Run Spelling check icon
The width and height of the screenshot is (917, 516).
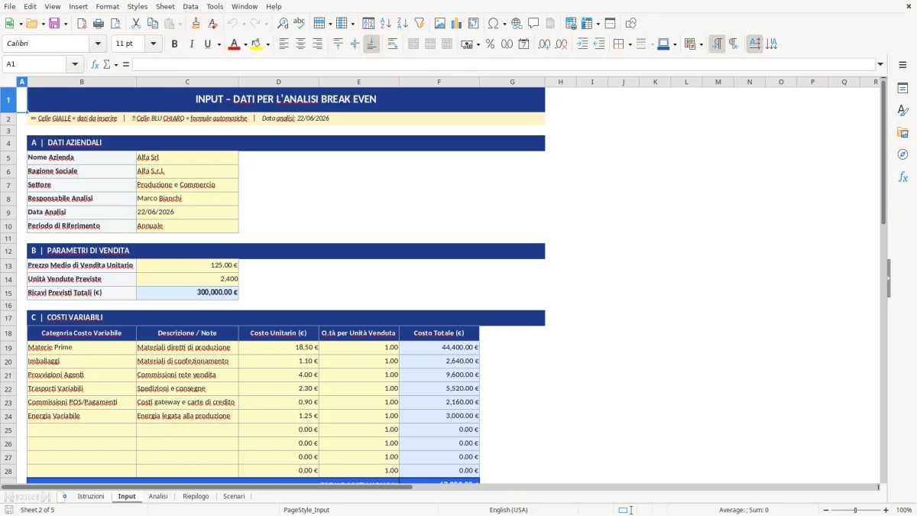click(x=300, y=24)
